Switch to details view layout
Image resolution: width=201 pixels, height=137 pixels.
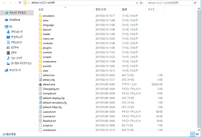coord(193,134)
